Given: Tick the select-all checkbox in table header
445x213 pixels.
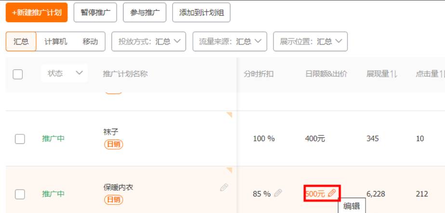Looking at the screenshot, I should tap(18, 74).
